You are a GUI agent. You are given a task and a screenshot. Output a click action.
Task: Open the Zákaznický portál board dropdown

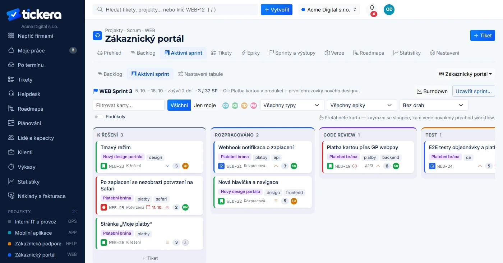point(466,74)
